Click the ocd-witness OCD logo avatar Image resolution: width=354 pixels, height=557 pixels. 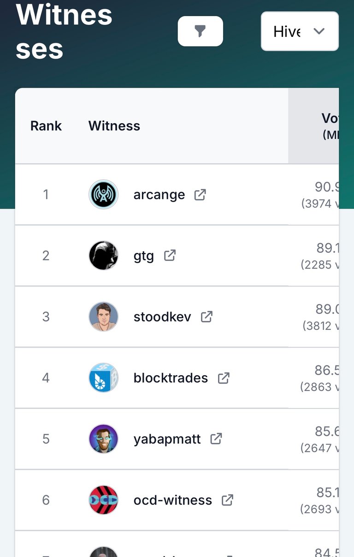pos(103,500)
